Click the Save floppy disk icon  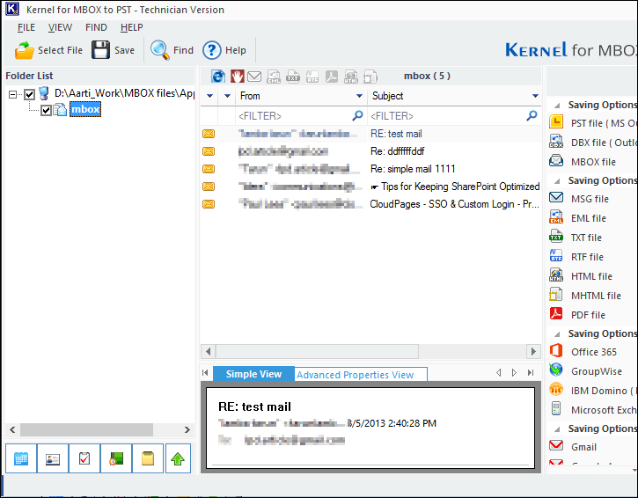(x=100, y=50)
